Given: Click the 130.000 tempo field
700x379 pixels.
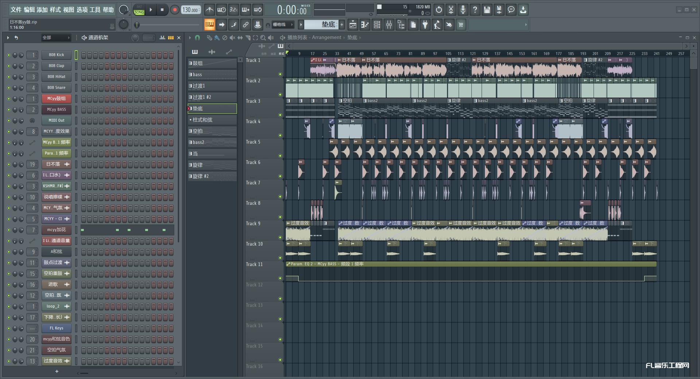Looking at the screenshot, I should tap(191, 10).
